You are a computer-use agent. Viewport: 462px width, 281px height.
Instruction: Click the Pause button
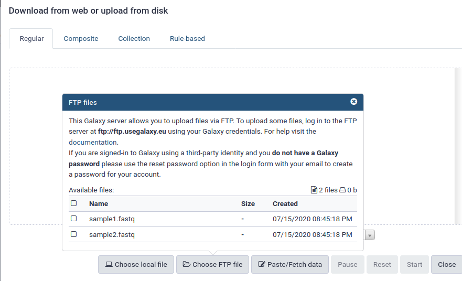click(348, 265)
